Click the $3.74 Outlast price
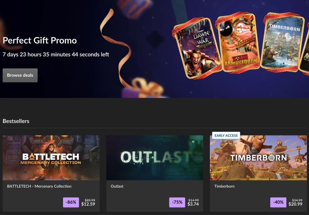 (x=193, y=204)
